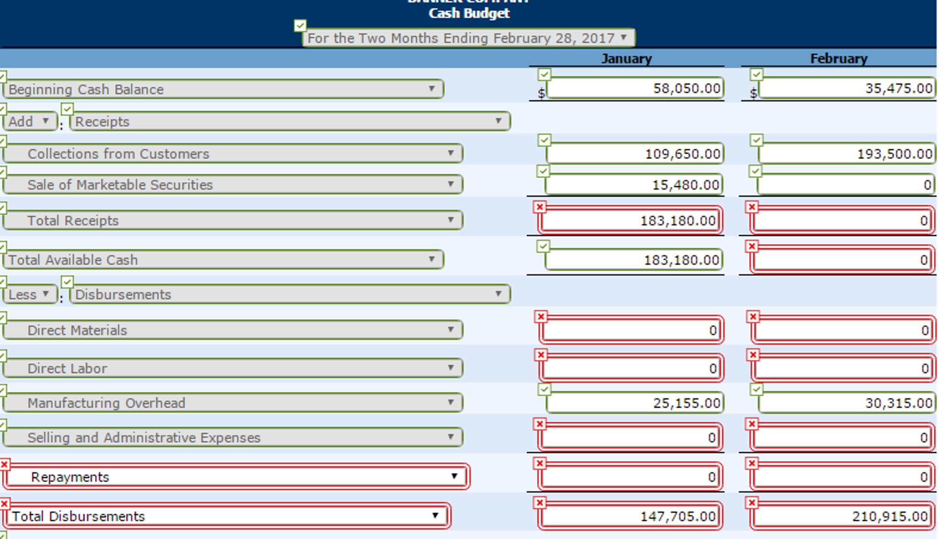Click green checkmark above January Manufacturing Overhead value
This screenshot has width=939, height=539.
coord(544,389)
